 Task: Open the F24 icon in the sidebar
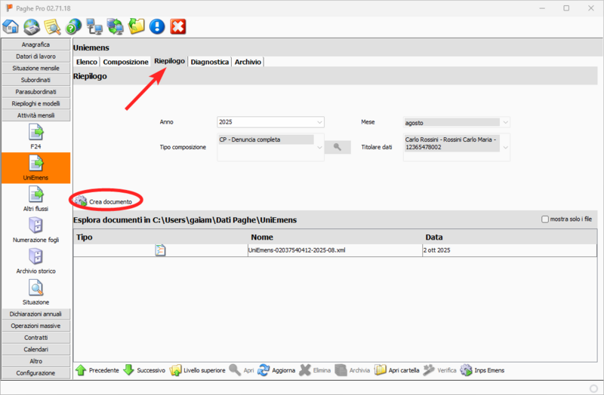pos(36,136)
